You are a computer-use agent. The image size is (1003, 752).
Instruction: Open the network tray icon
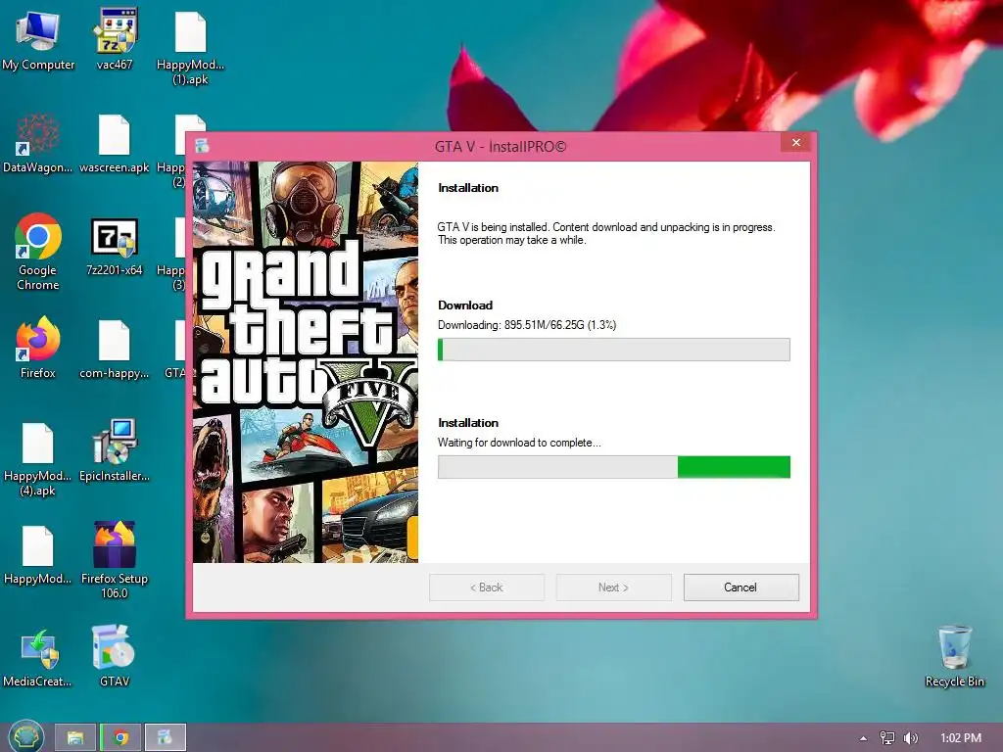click(887, 738)
